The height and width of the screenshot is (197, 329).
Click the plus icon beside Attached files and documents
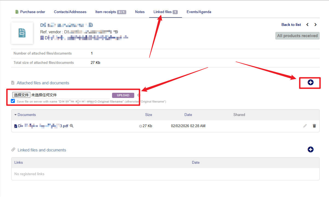point(310,82)
